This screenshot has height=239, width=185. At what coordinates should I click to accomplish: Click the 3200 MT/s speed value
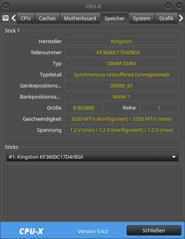pyautogui.click(x=121, y=119)
